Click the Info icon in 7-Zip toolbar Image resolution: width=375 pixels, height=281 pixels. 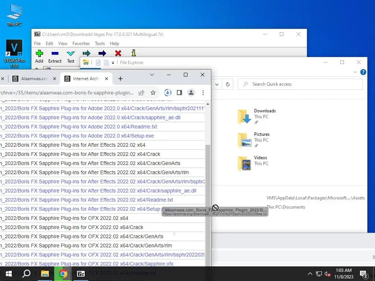tap(134, 53)
